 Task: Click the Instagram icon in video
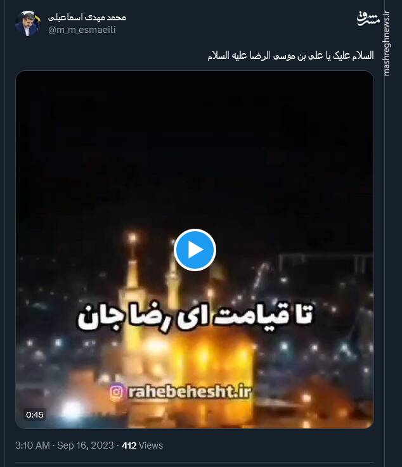click(117, 392)
